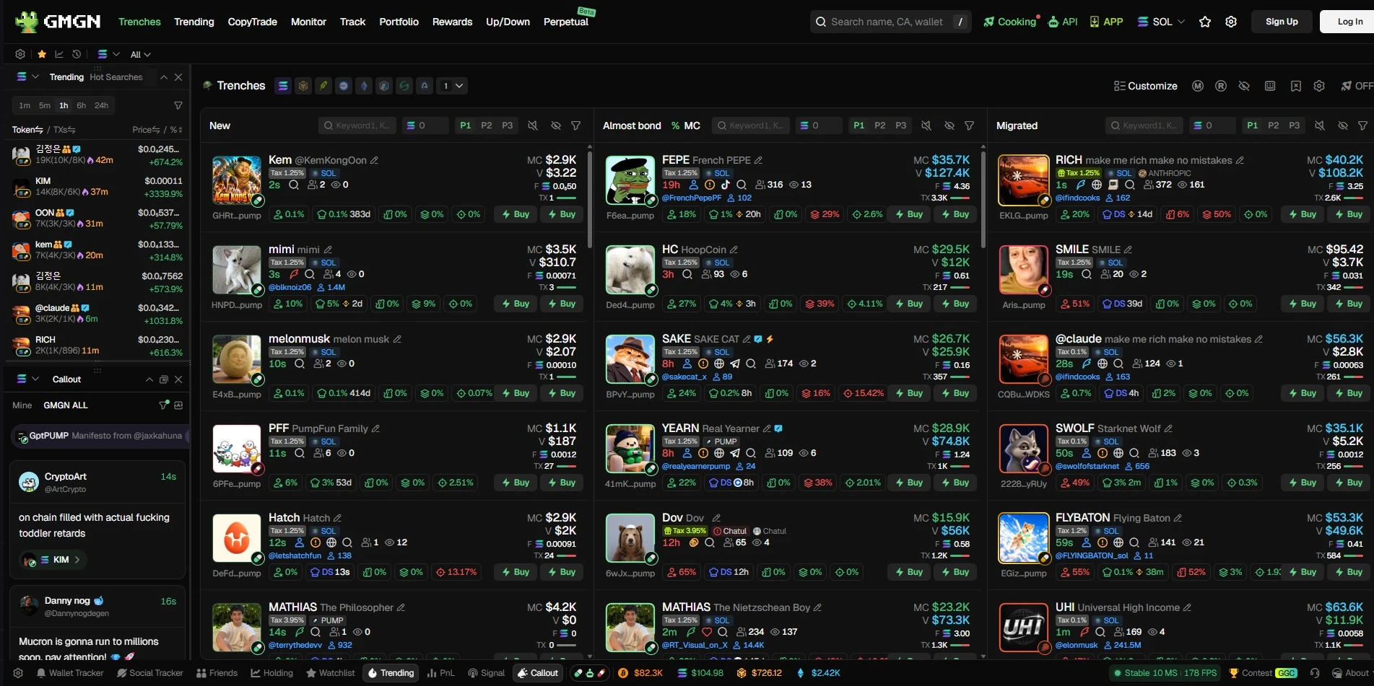Screen dimensions: 1374x686
Task: Select P2 preset in the New column
Action: 487,126
